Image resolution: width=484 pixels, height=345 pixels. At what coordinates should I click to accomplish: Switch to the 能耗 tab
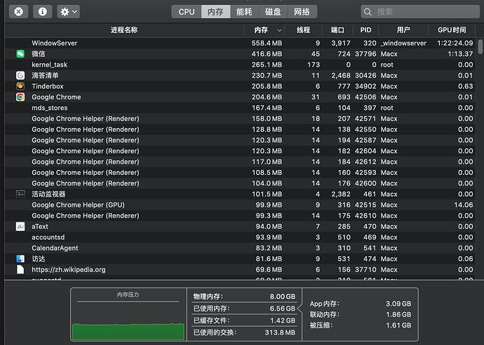pyautogui.click(x=244, y=12)
